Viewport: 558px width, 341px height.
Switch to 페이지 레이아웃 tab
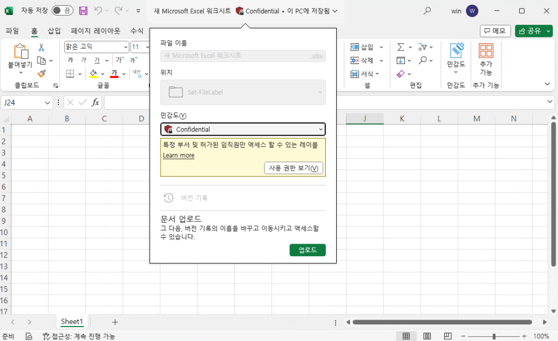(x=95, y=31)
